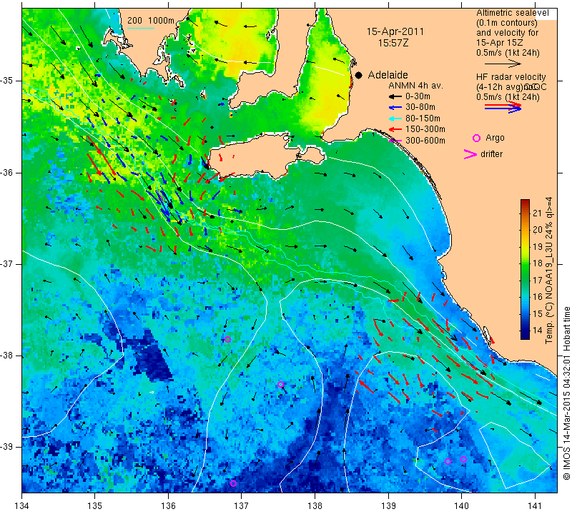This screenshot has width=572, height=514.
Task: Click the dark red top of temperature colorbar
Action: click(x=525, y=202)
